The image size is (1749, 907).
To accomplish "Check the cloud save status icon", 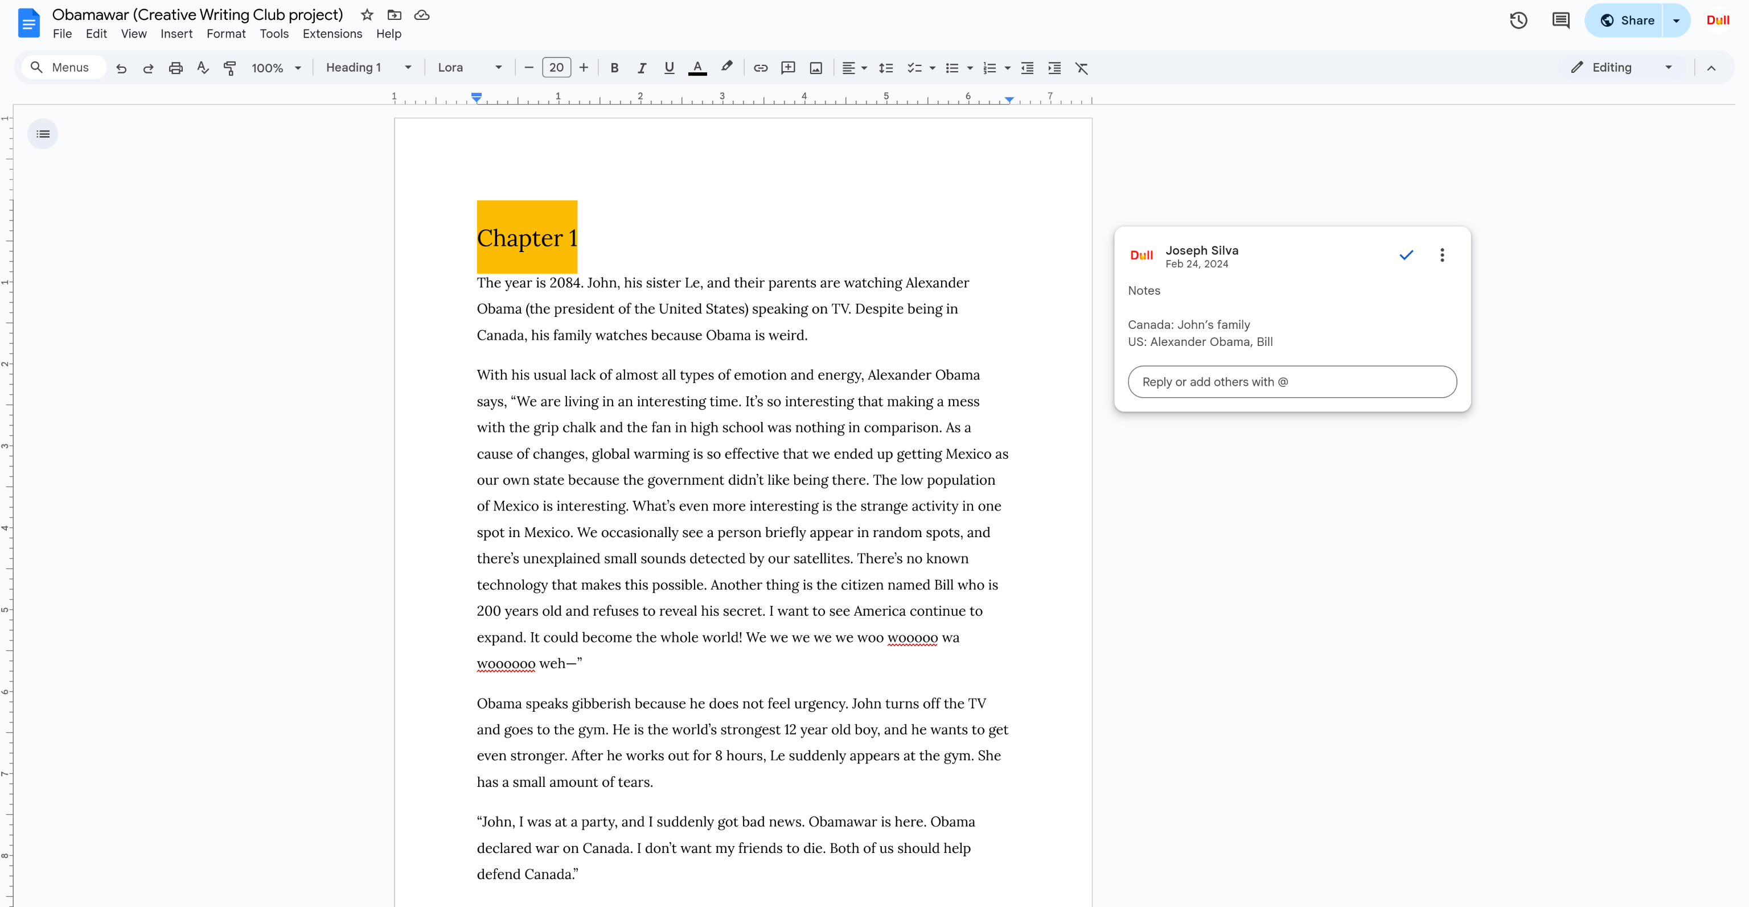I will coord(422,15).
